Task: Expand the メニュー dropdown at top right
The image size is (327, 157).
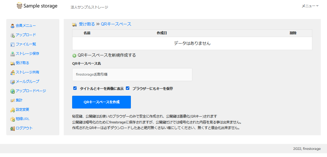Action: [x=310, y=6]
